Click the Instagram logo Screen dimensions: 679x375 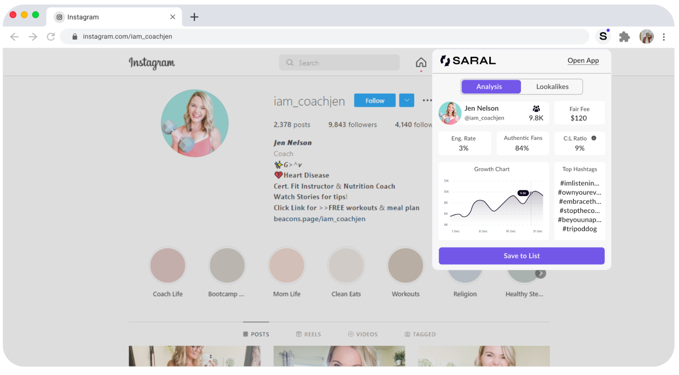click(152, 63)
